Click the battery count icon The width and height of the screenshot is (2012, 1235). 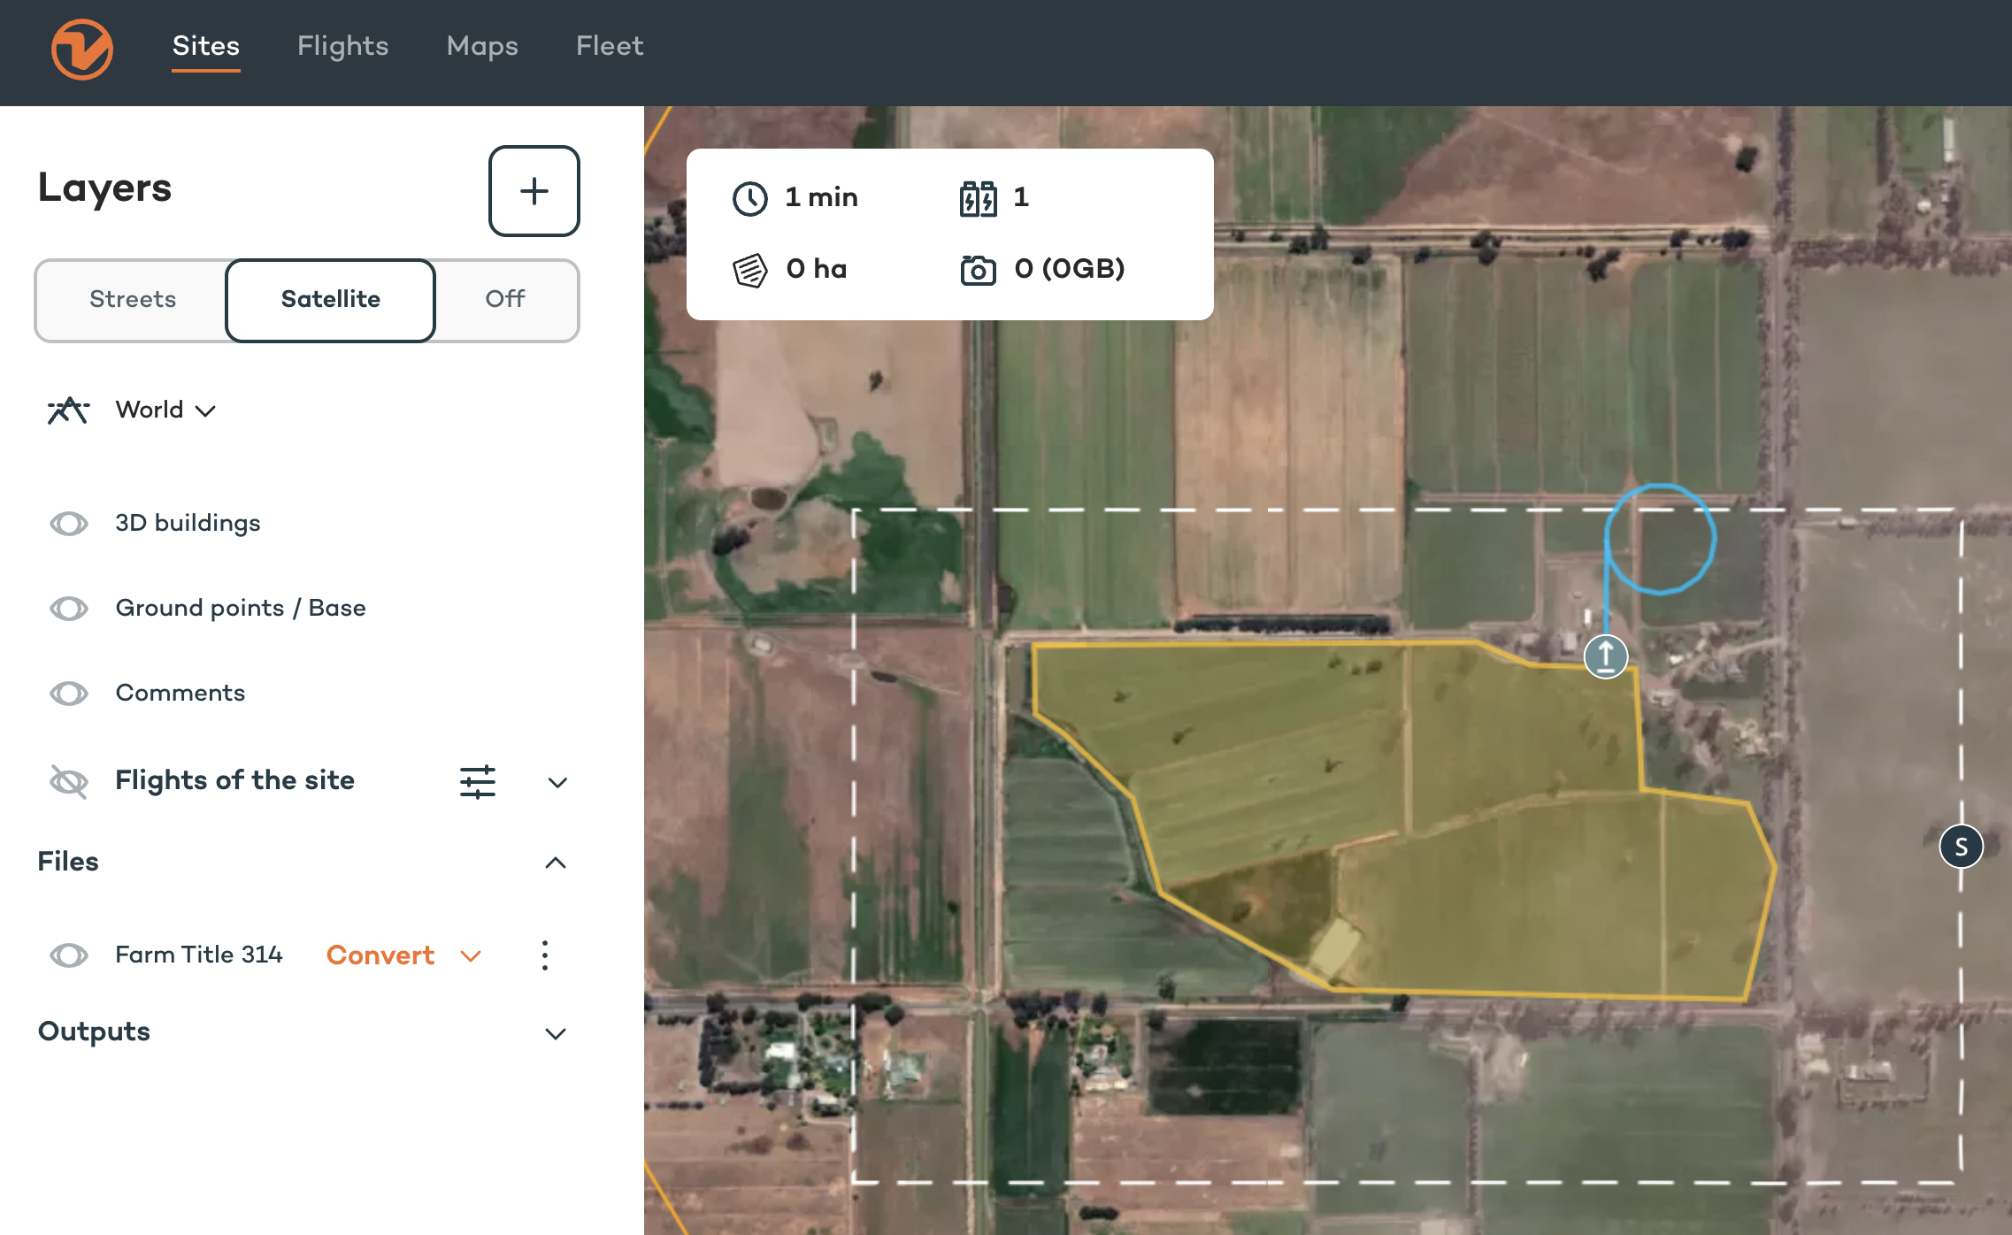[x=978, y=198]
